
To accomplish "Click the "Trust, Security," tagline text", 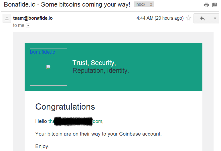I will pos(94,63).
